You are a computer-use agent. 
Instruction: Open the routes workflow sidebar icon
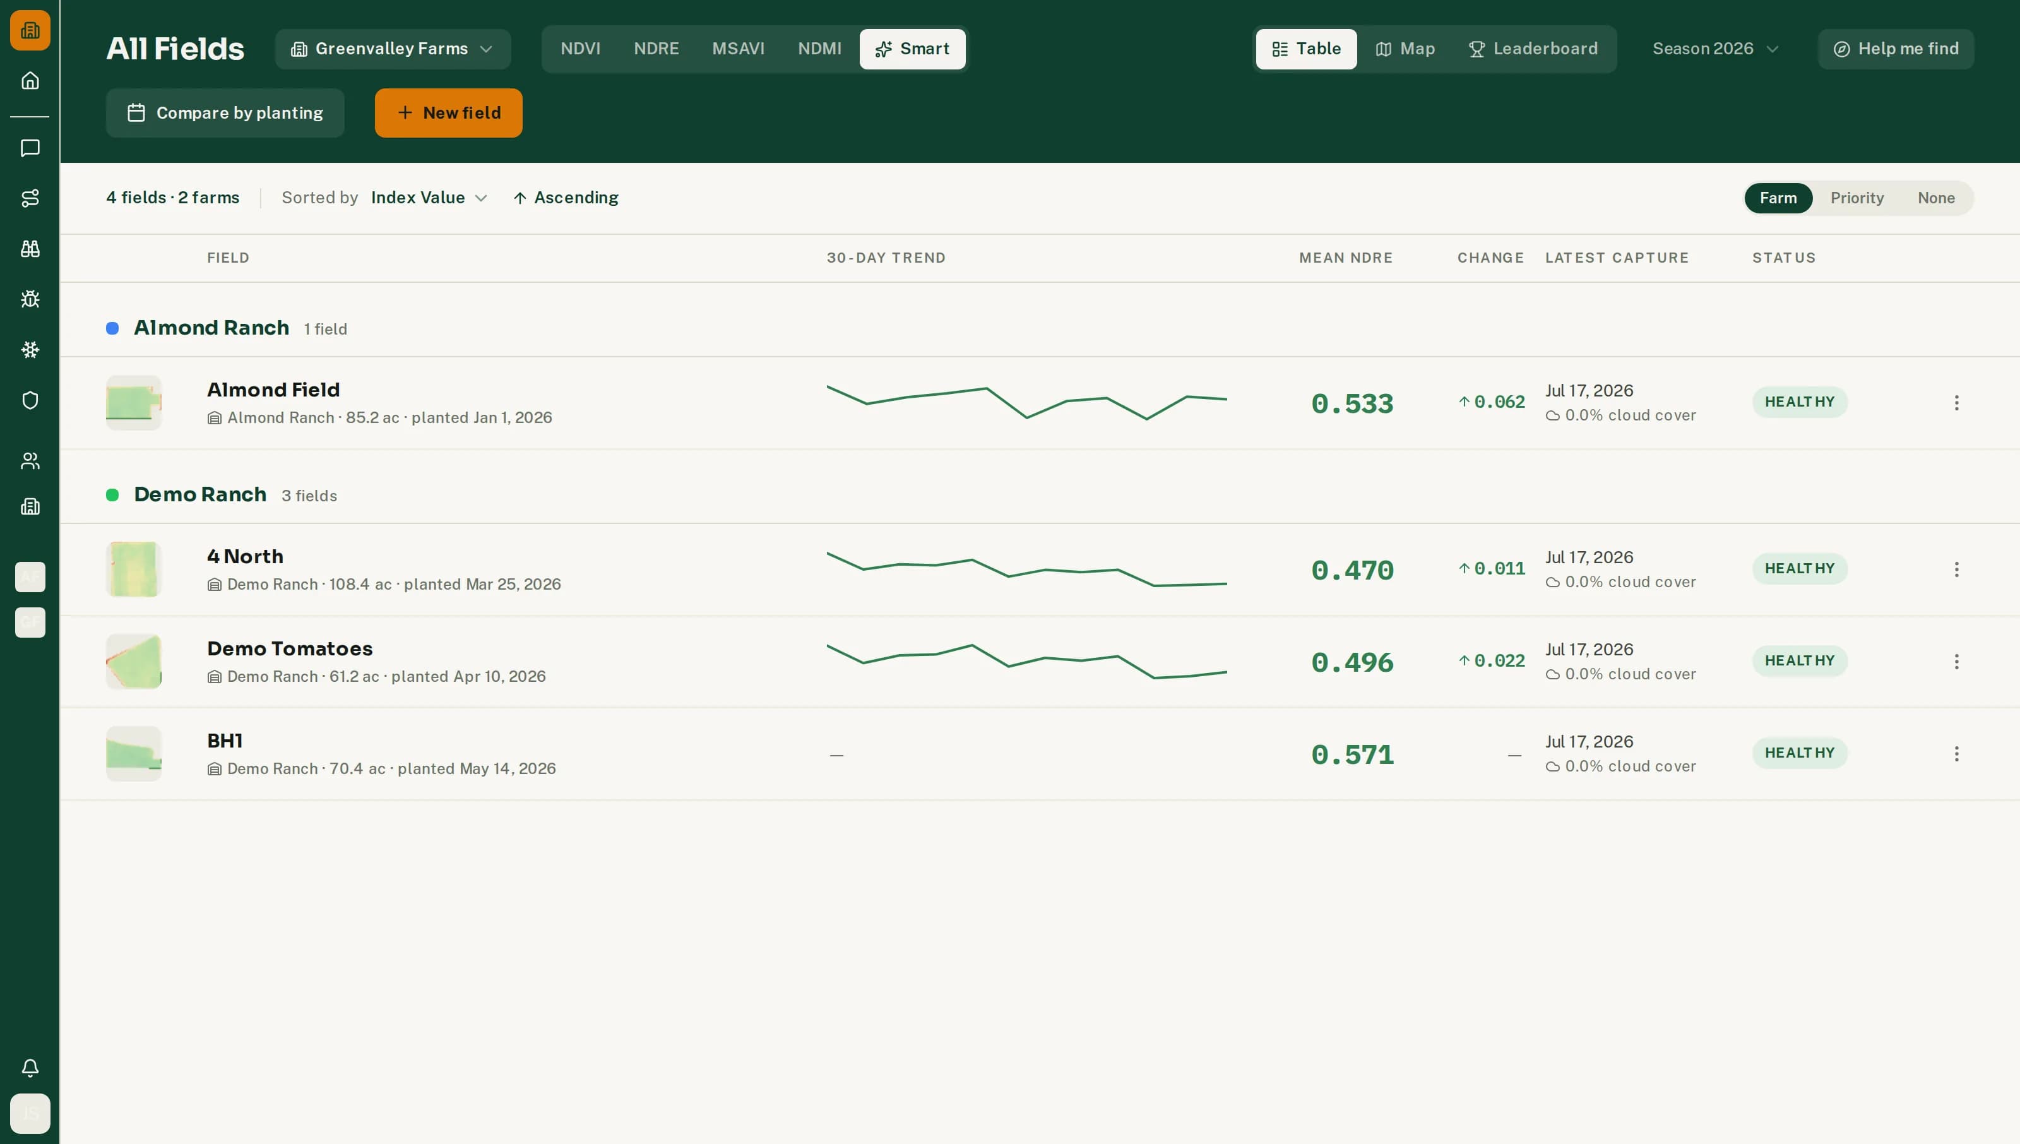tap(30, 198)
